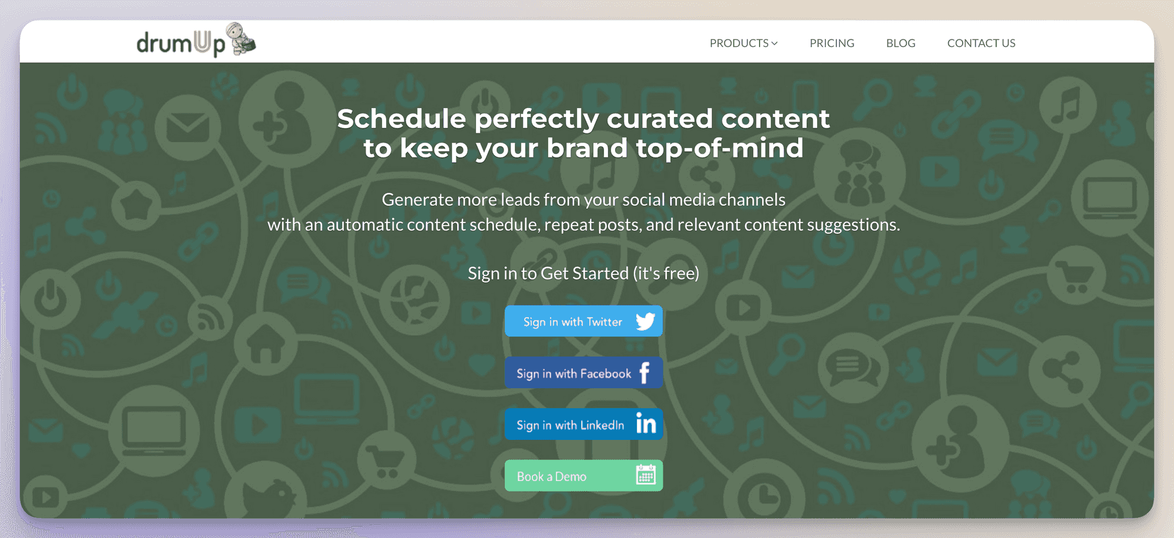Click the calendar icon on Book a Demo
Screen dimensions: 1174x538
[x=646, y=475]
